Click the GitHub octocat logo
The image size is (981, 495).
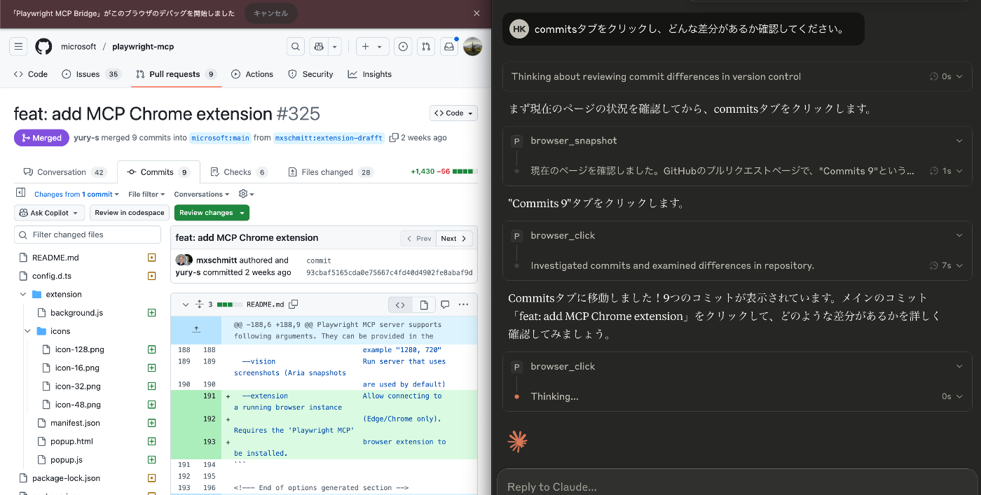pos(43,47)
